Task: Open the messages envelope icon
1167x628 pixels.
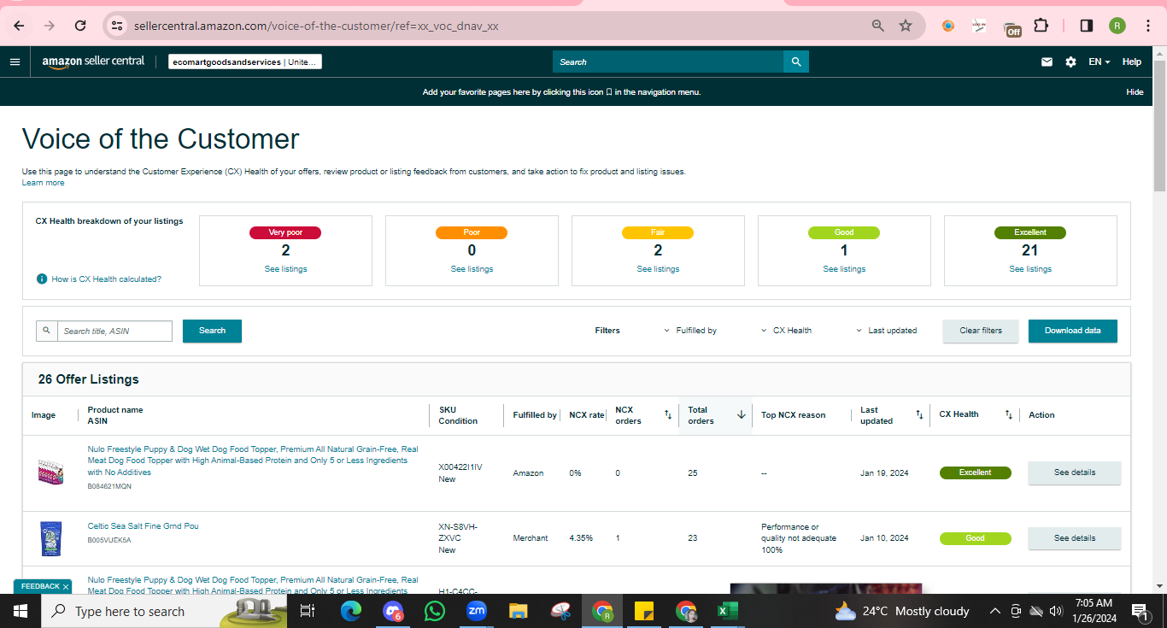Action: 1047,62
